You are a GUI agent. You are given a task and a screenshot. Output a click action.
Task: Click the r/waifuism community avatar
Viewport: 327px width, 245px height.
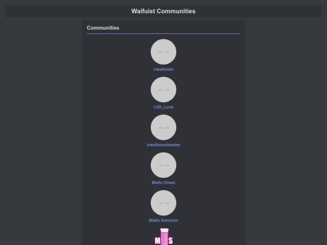(x=163, y=51)
